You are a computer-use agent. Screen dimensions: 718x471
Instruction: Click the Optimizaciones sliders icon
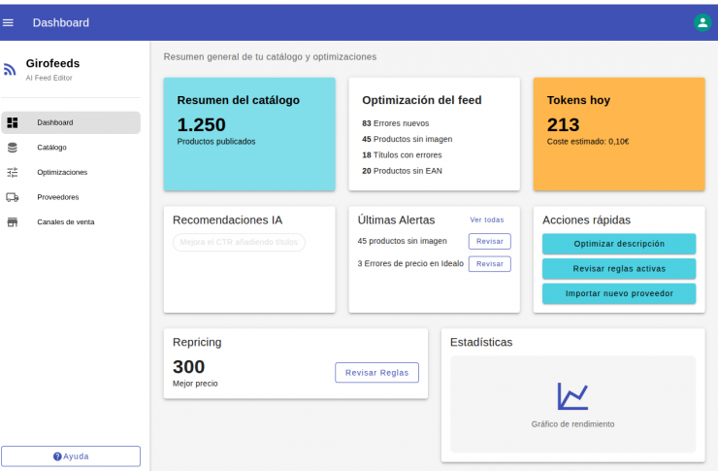[x=13, y=172]
